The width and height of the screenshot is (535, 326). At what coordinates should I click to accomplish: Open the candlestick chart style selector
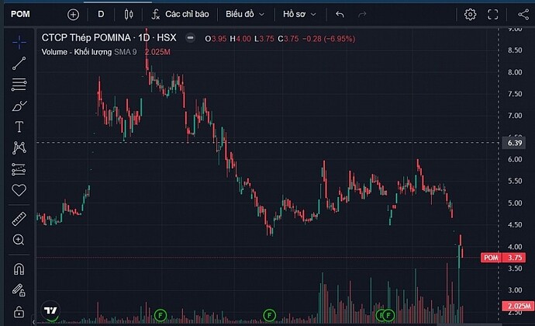(x=129, y=14)
